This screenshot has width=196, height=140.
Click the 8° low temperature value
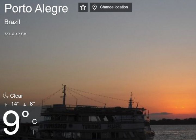(32, 104)
